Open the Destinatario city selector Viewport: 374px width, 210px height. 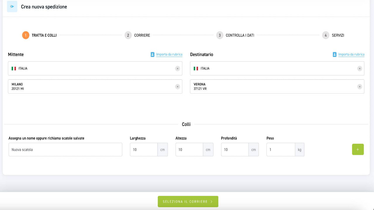263,86
